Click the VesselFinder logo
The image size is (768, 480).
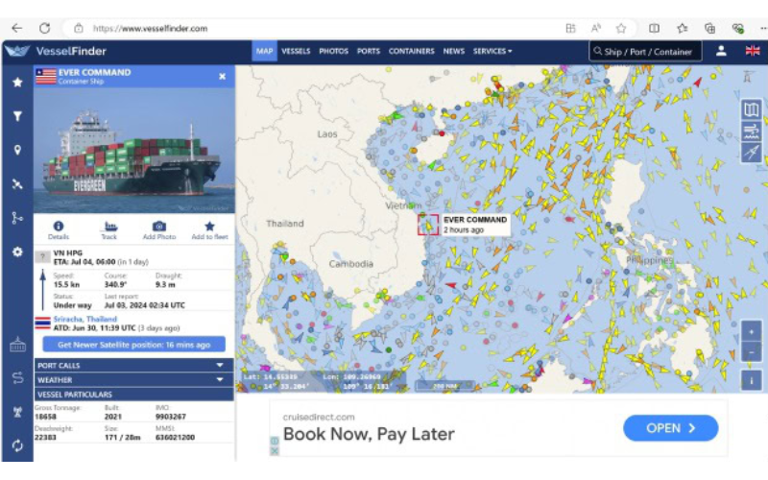[56, 51]
